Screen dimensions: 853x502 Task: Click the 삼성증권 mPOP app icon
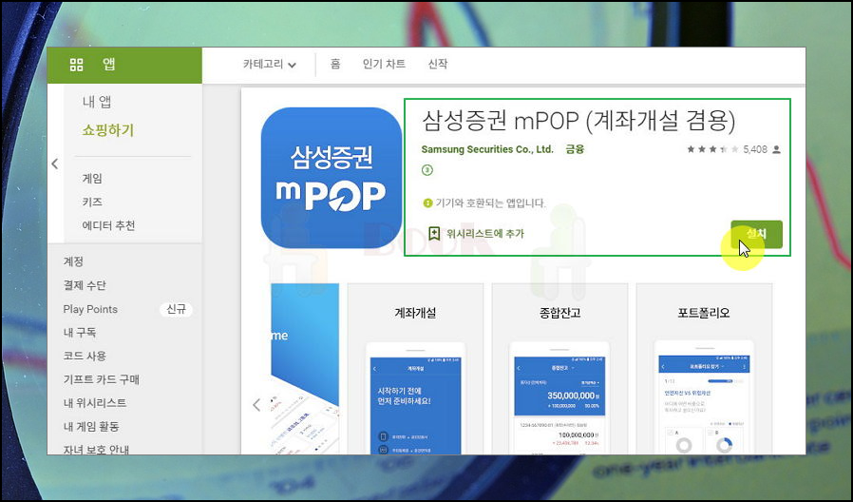tap(332, 178)
